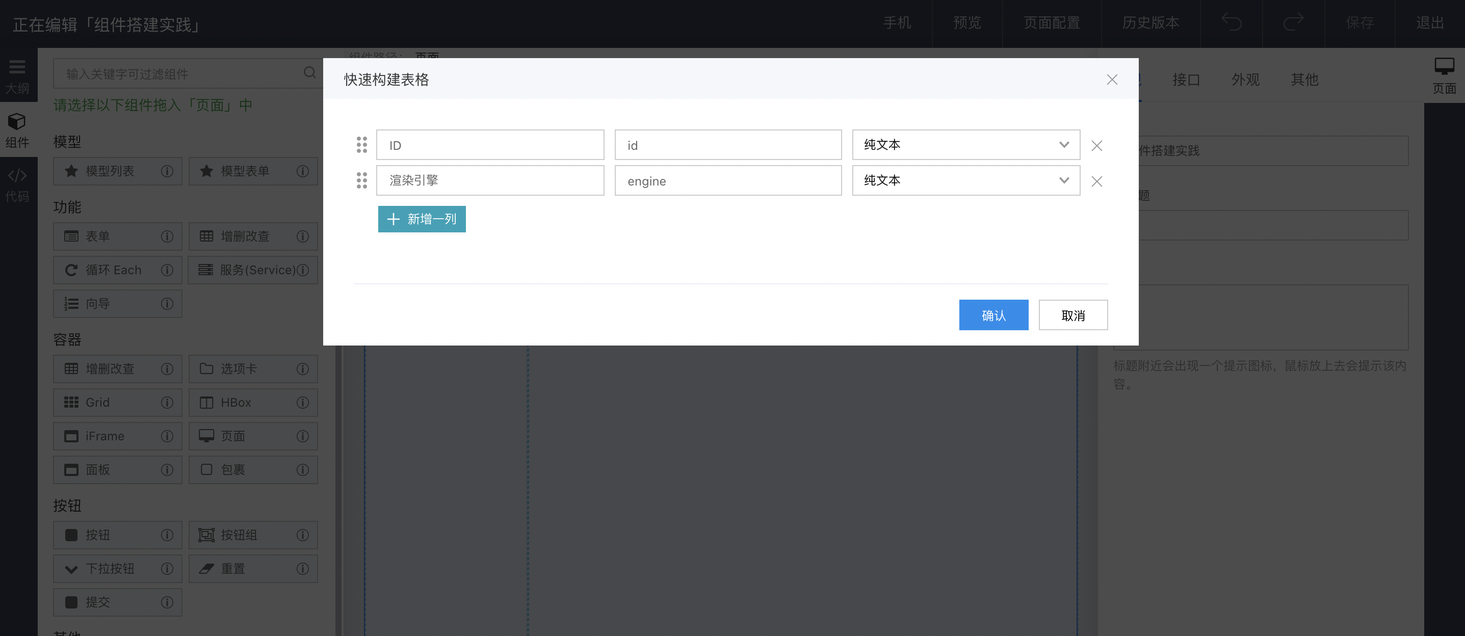Select the 选项卡 component
This screenshot has height=636, width=1465.
pos(253,369)
